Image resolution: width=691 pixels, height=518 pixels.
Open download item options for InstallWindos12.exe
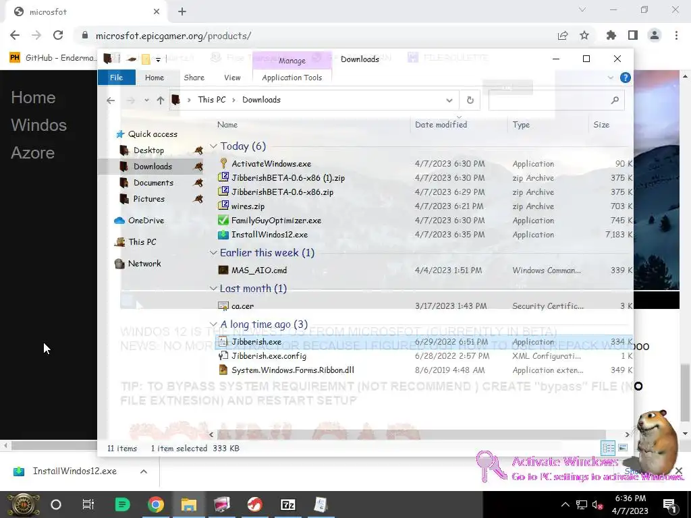[143, 471]
